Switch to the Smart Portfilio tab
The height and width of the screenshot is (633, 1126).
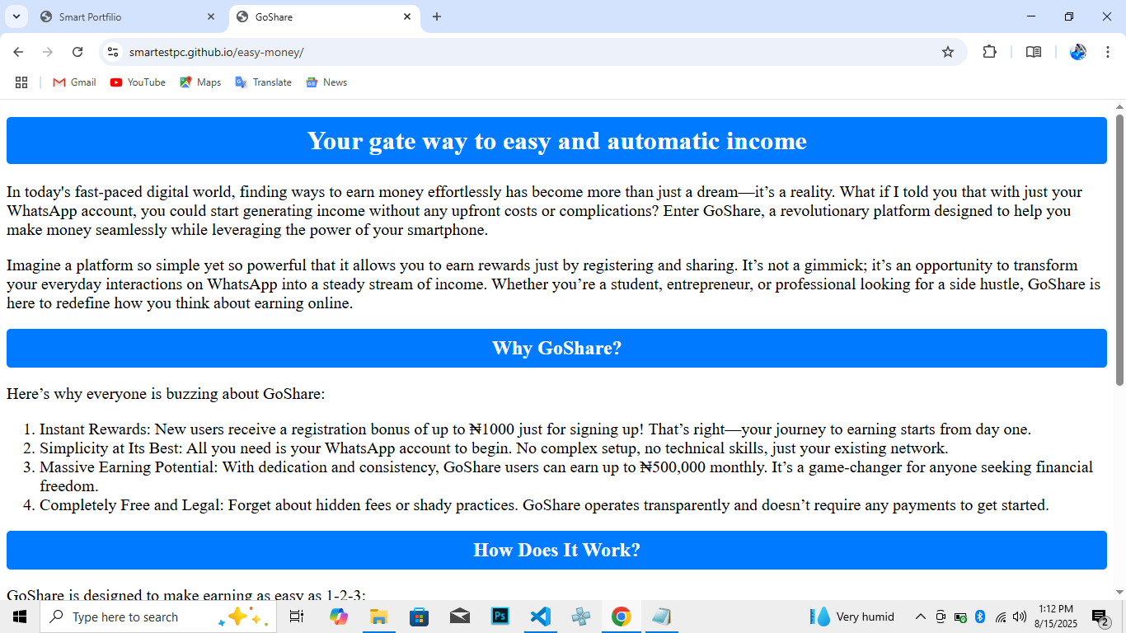click(x=128, y=16)
